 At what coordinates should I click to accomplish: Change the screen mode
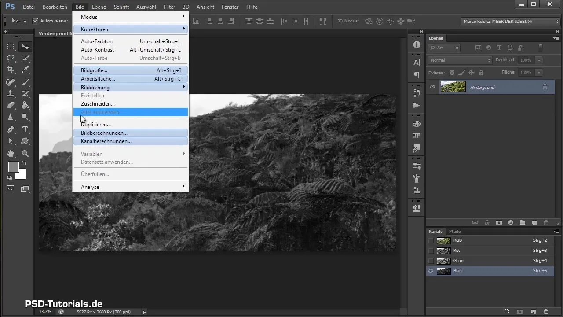tap(25, 188)
